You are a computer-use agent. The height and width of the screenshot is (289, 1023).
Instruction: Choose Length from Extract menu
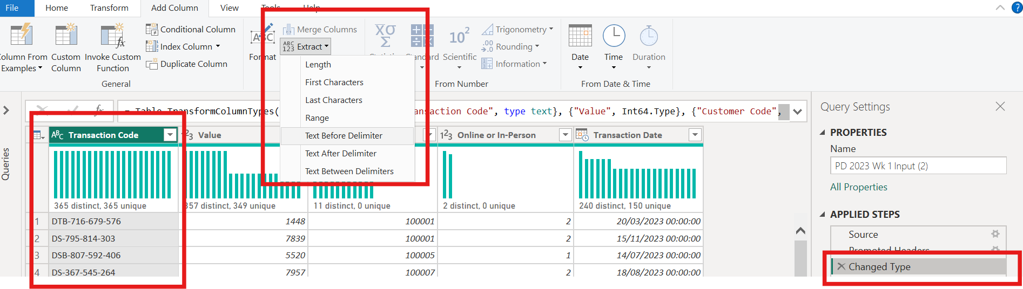318,64
